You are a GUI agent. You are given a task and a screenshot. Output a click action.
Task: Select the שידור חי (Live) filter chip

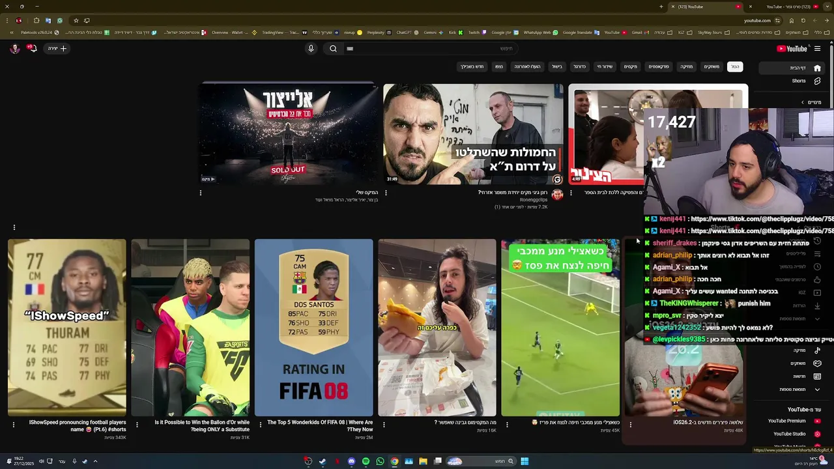click(x=605, y=66)
